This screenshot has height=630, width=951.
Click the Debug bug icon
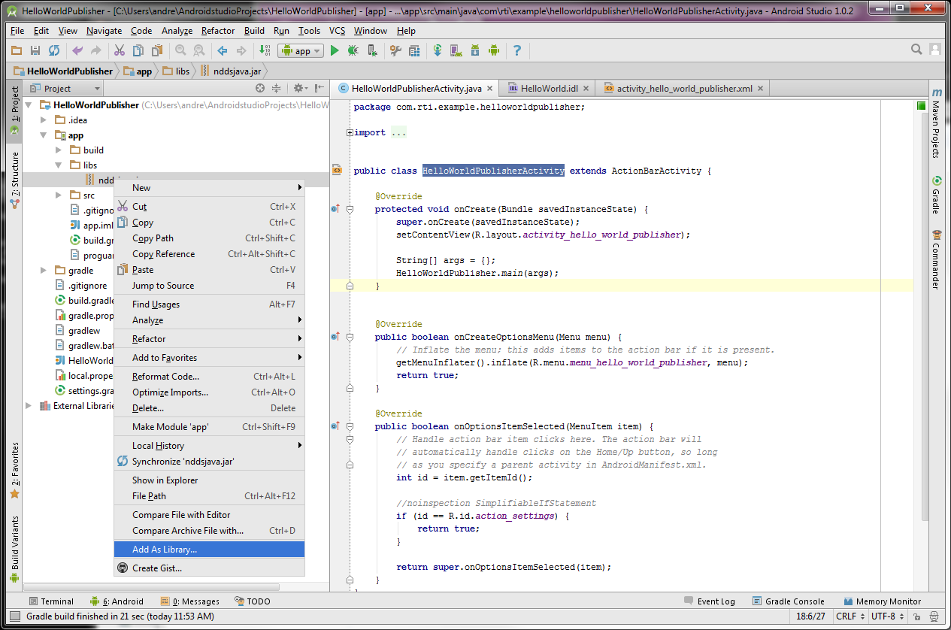(x=353, y=50)
